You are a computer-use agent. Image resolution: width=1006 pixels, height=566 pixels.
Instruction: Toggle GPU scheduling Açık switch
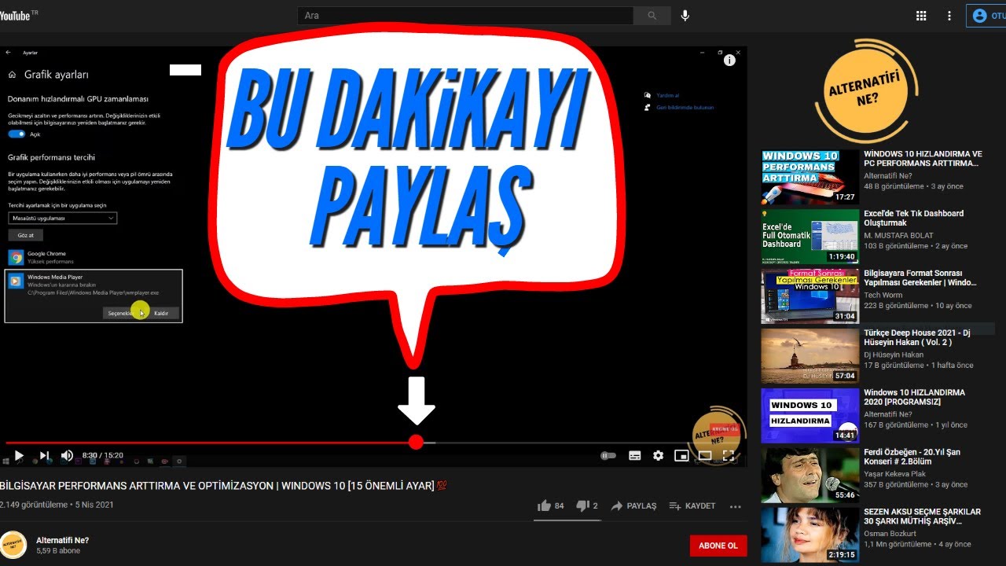pyautogui.click(x=17, y=134)
